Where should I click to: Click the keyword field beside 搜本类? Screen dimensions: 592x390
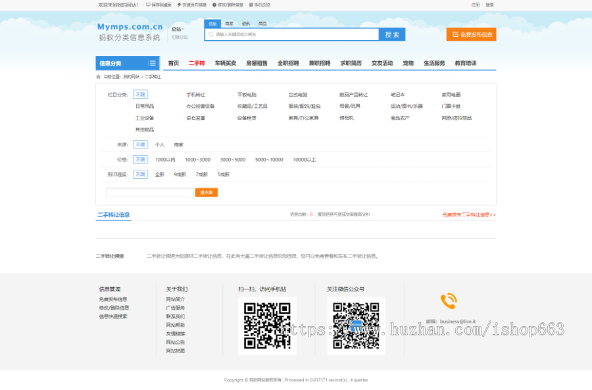(x=150, y=193)
